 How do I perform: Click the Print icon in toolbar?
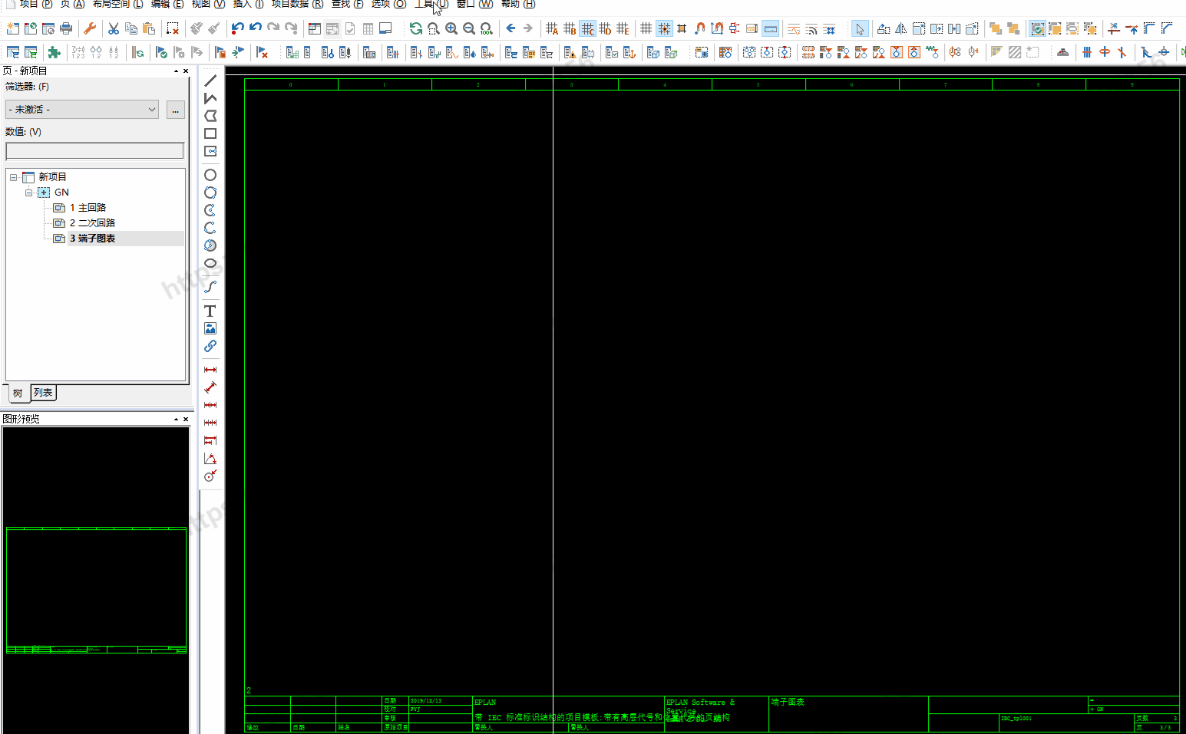point(66,28)
